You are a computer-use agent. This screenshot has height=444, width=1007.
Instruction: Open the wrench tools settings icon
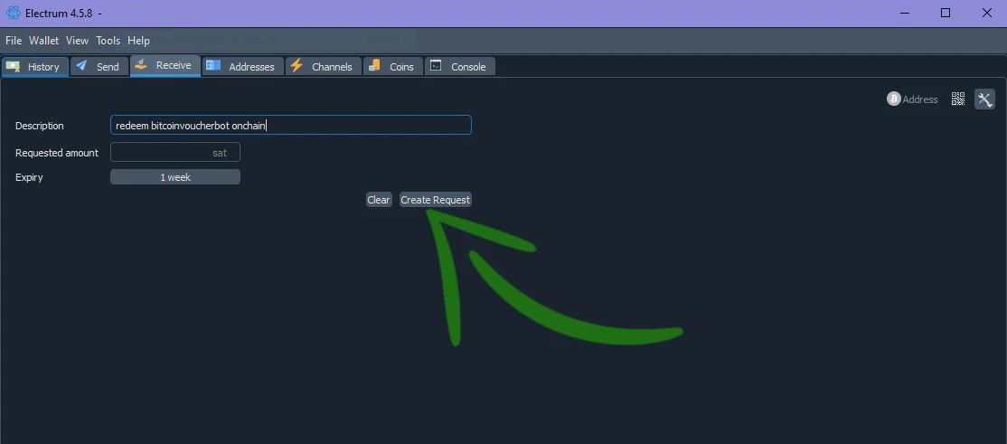pos(984,99)
